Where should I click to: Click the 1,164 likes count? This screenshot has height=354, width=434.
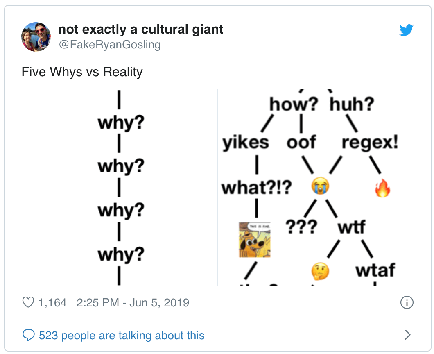[x=52, y=302]
